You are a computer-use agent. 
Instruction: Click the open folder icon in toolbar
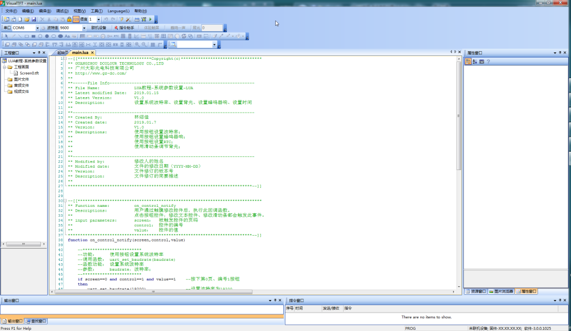[x=27, y=20]
